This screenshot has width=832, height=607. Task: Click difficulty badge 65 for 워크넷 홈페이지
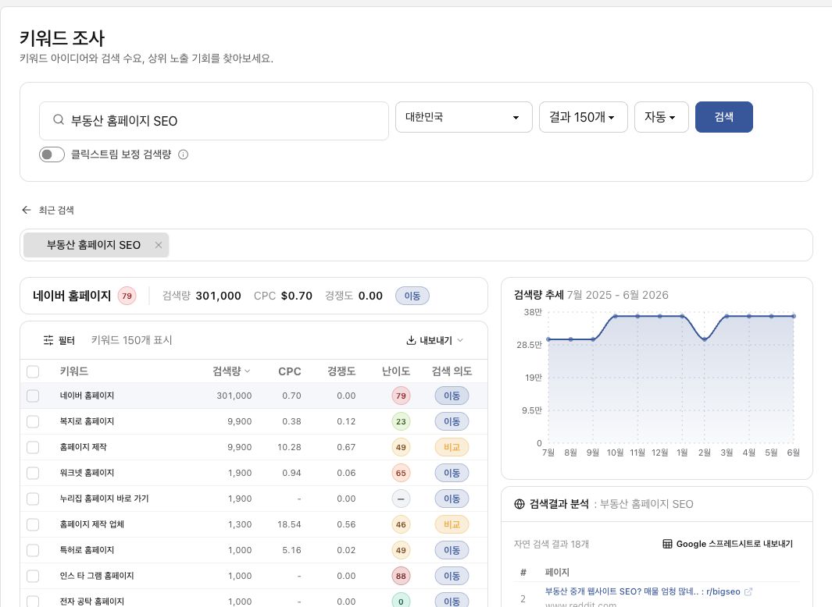[401, 473]
